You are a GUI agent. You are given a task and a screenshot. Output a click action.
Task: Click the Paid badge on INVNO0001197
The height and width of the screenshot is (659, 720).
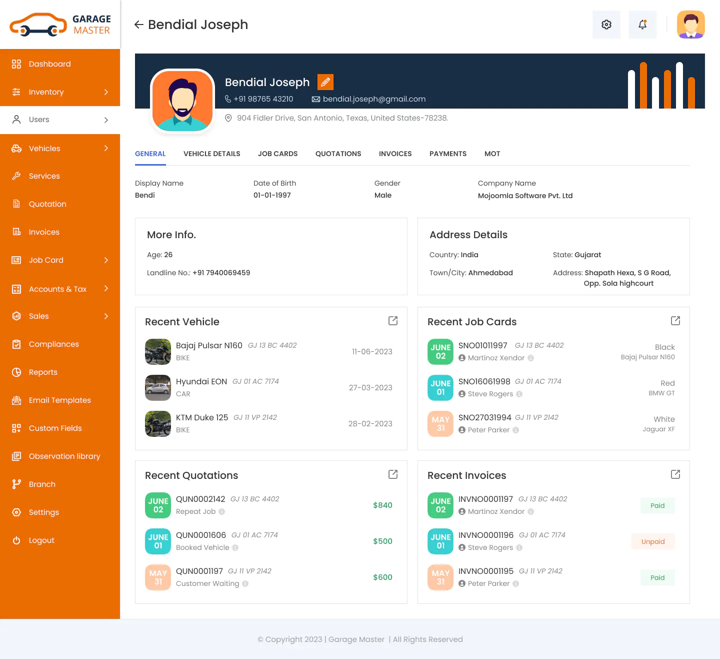(657, 505)
